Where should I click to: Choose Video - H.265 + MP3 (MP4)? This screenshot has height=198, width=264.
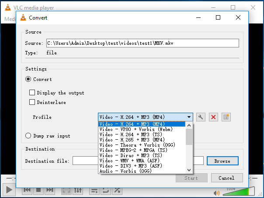(142, 140)
